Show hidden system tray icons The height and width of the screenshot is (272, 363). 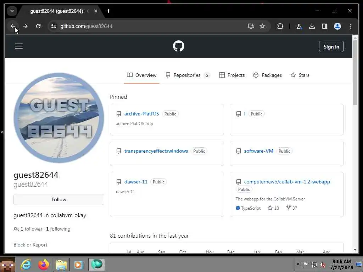click(298, 264)
